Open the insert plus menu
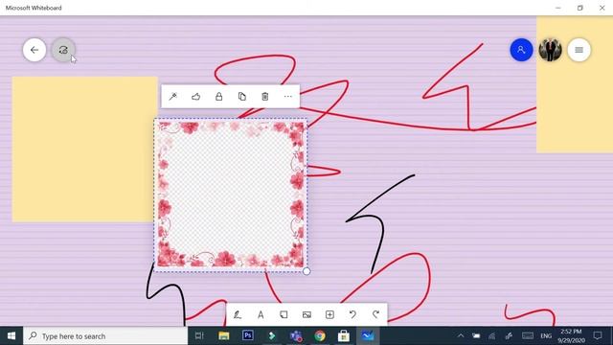613x345 pixels. (x=329, y=314)
